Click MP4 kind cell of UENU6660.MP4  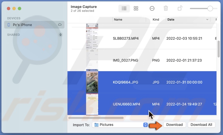pyautogui.click(x=156, y=104)
